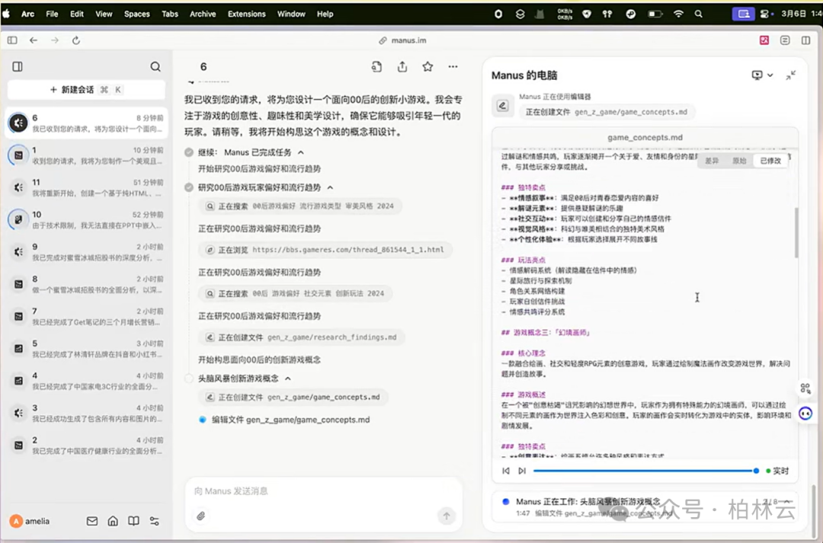
Task: Click the pink Arc extension icon
Action: pos(764,40)
